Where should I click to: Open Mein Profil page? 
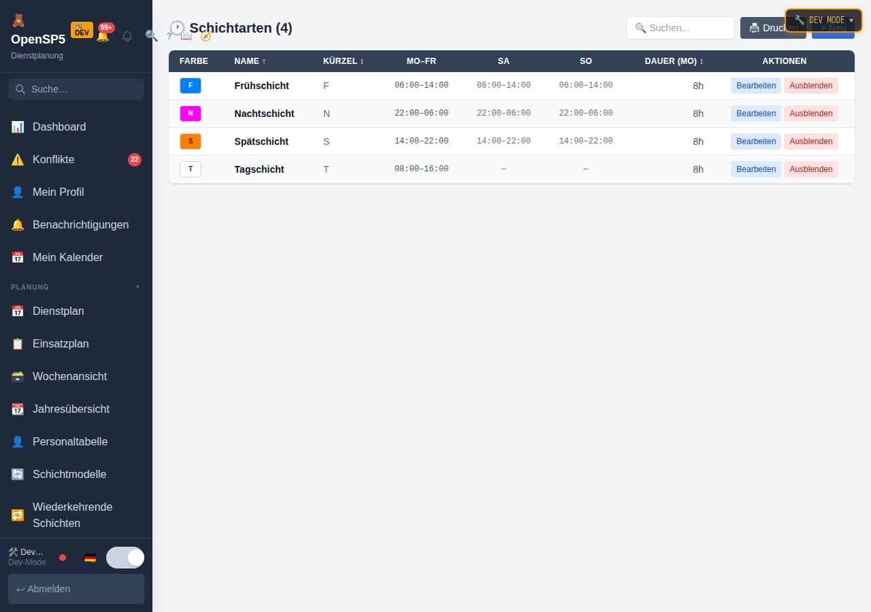76,192
